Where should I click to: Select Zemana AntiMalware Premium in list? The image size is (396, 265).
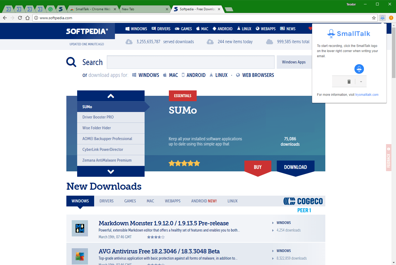[x=111, y=160]
